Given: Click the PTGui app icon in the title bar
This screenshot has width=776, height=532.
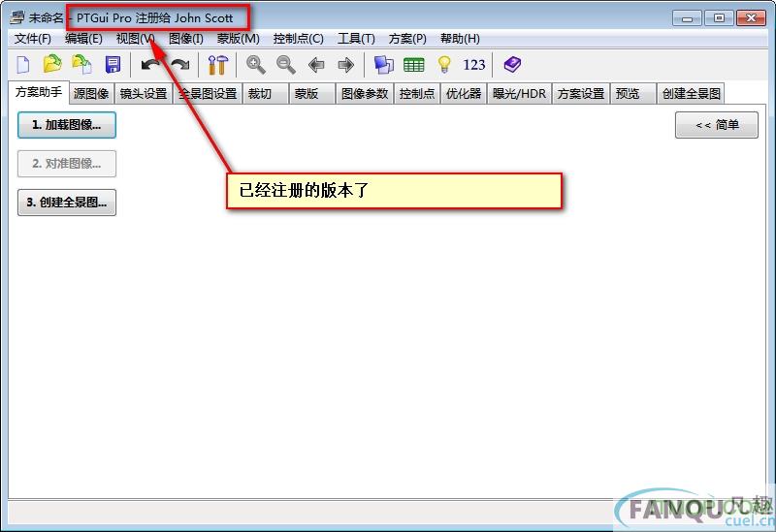Looking at the screenshot, I should point(17,17).
